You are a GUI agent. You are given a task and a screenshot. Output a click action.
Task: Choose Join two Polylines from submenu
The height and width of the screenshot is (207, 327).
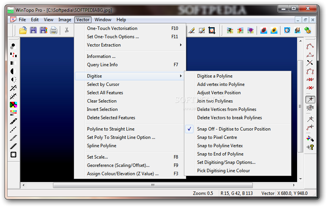click(x=238, y=101)
